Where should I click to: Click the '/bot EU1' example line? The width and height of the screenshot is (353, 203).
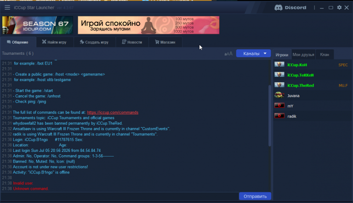33,64
